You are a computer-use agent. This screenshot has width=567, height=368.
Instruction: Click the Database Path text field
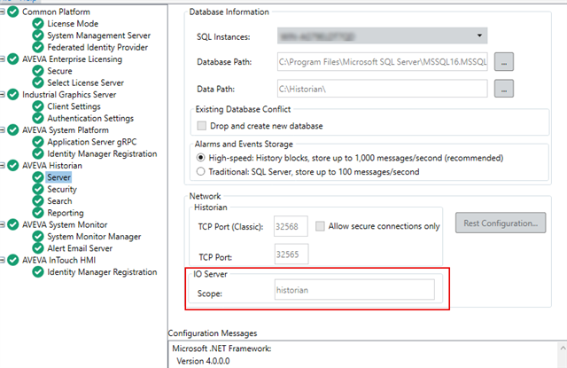click(x=382, y=62)
